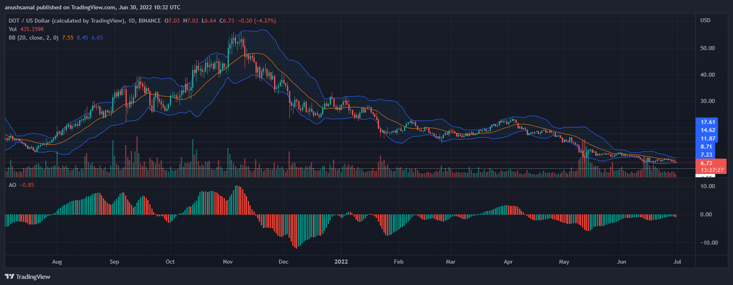733x285 pixels.
Task: Click the -10.00 label on AO axis
Action: tap(708, 243)
